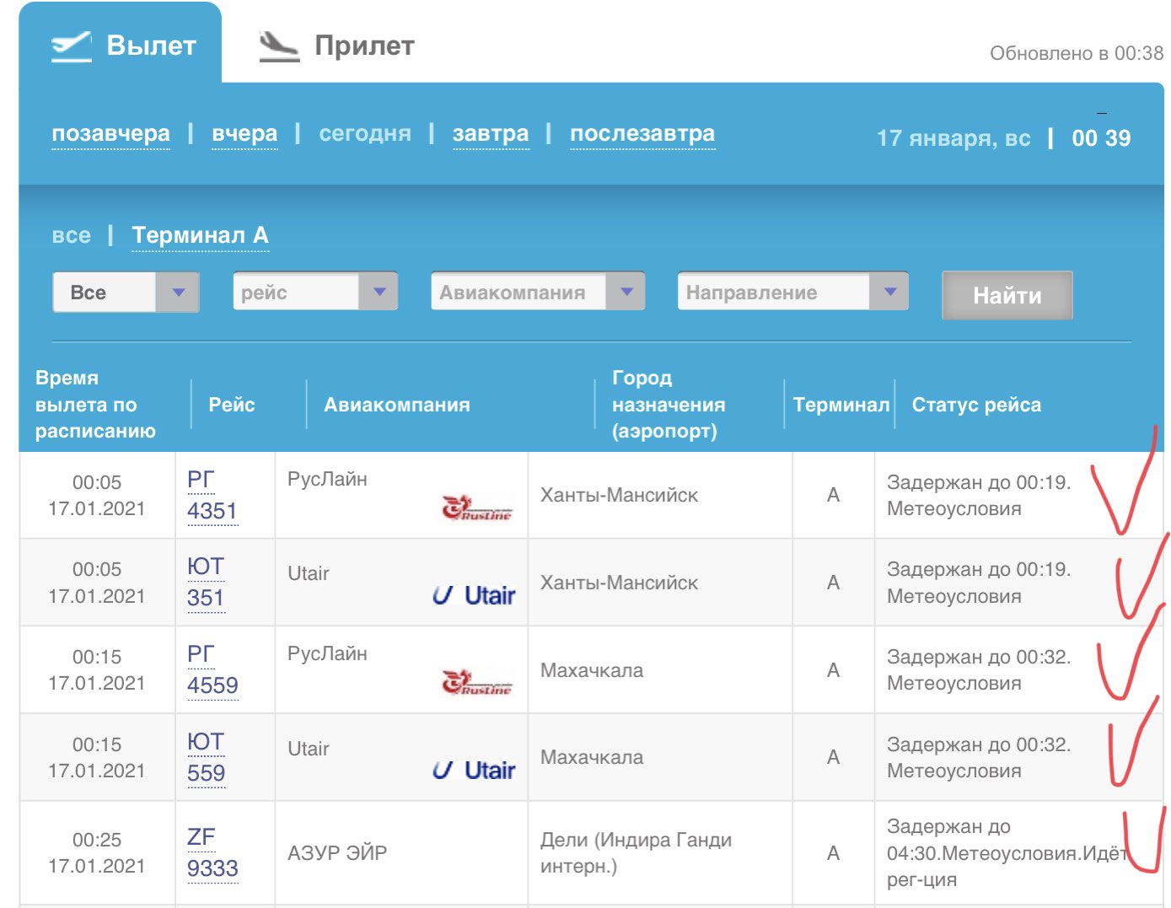Image resolution: width=1171 pixels, height=908 pixels.
Task: Click the date 17 января, вс
Action: [x=953, y=138]
